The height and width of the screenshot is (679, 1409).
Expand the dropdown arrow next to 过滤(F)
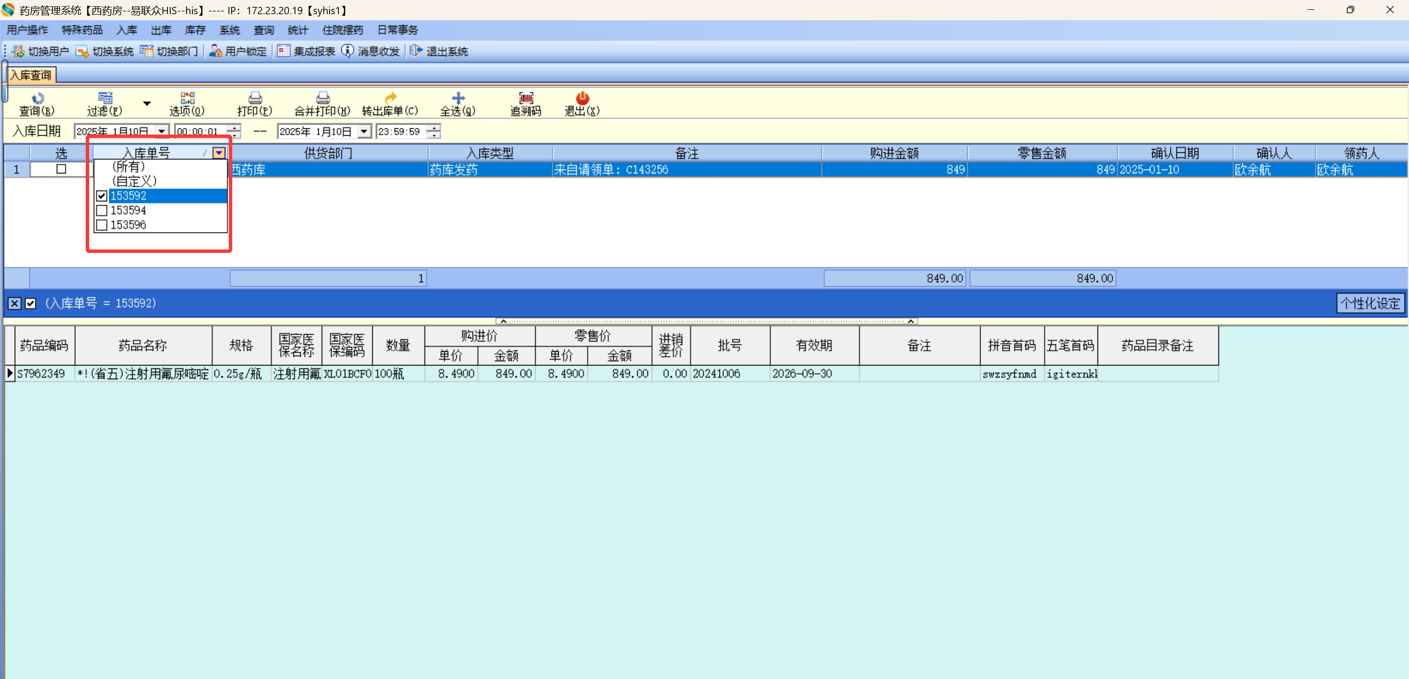click(x=146, y=103)
